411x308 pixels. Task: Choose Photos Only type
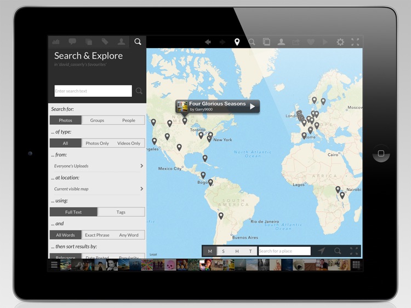point(97,143)
